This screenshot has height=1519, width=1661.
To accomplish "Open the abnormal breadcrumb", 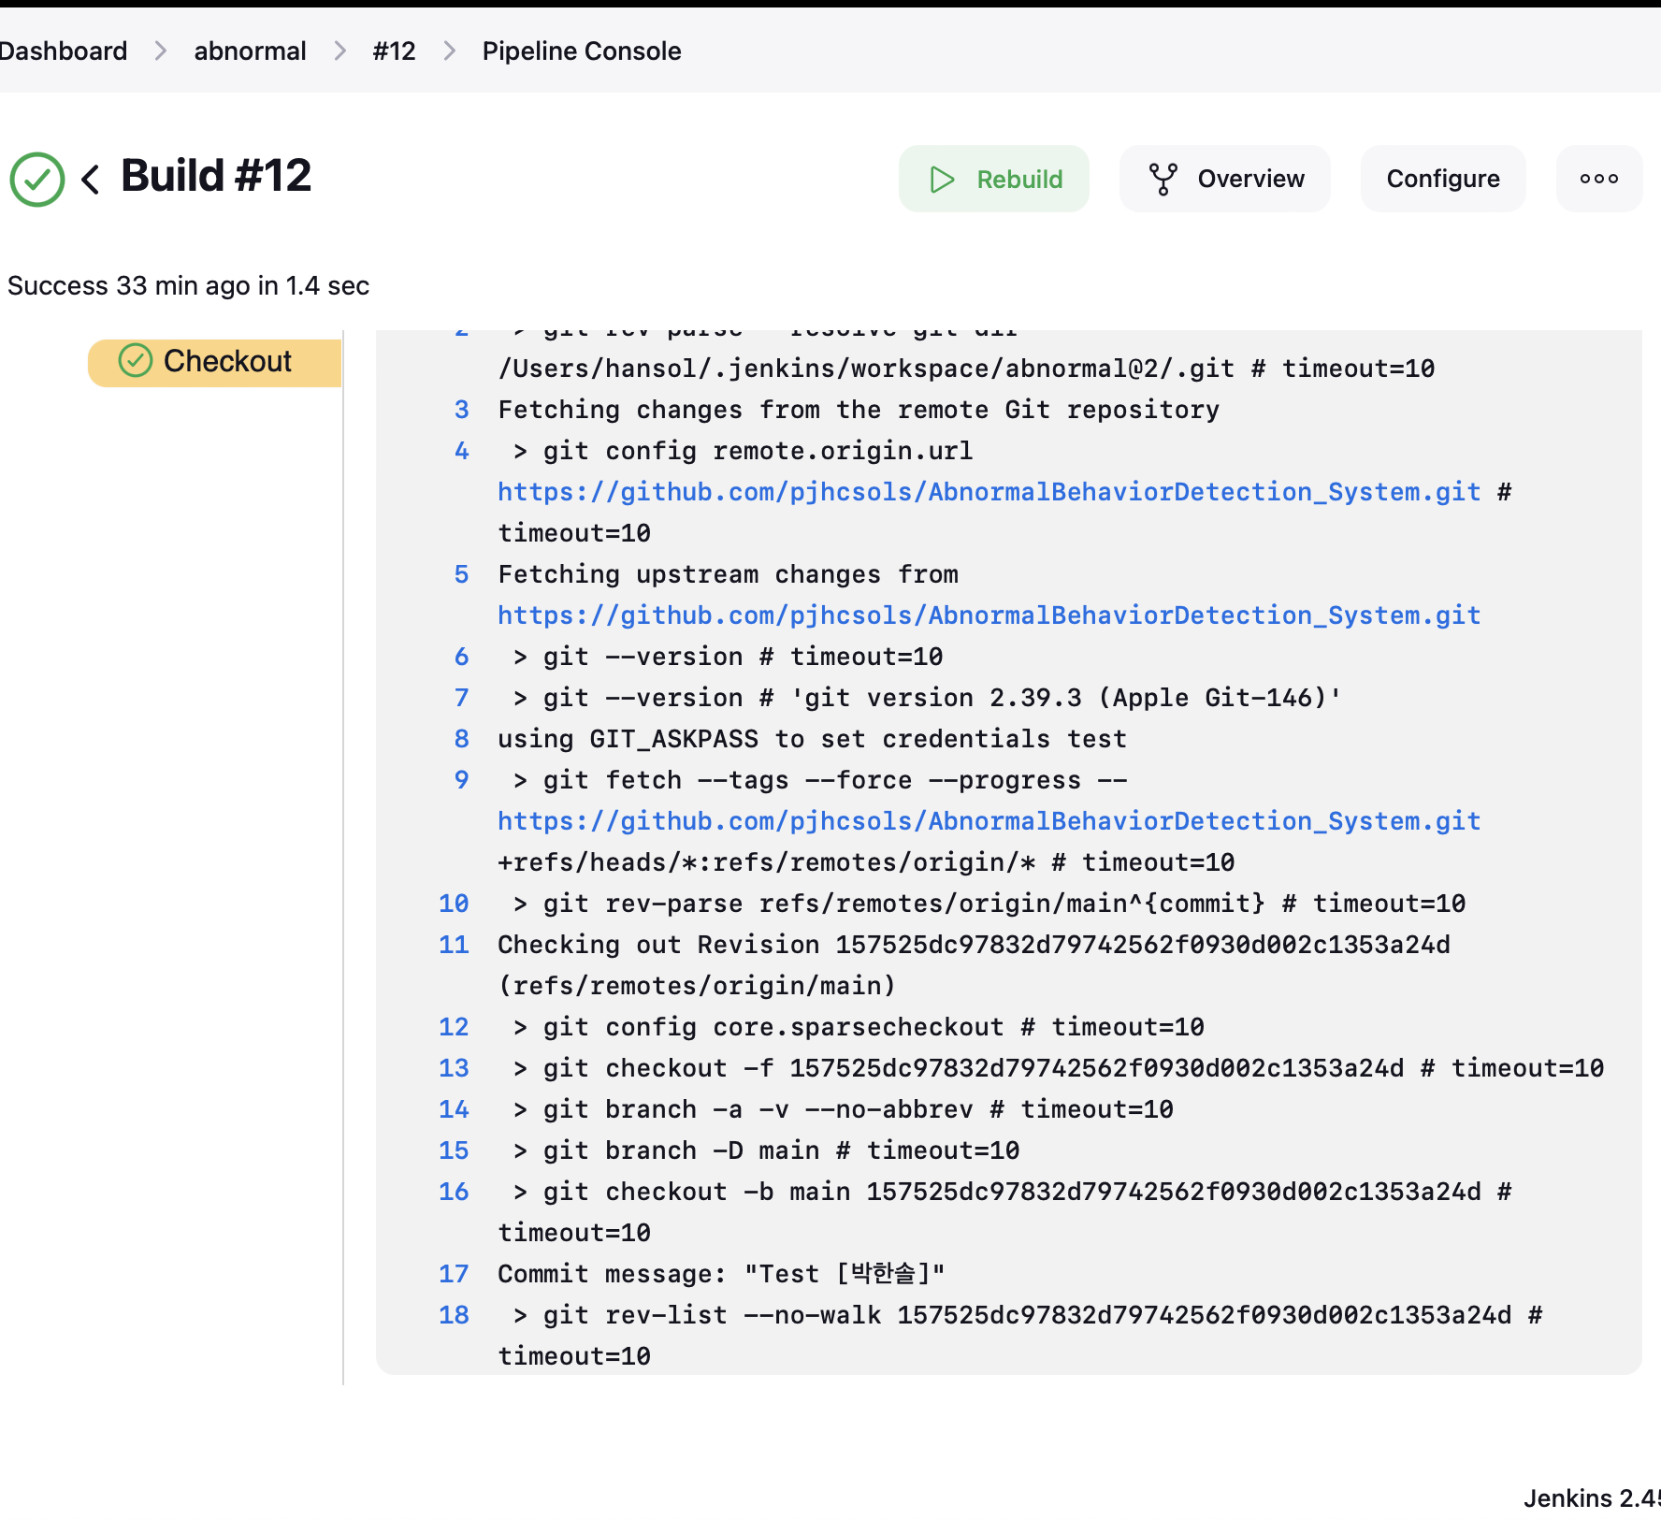I will coord(250,51).
